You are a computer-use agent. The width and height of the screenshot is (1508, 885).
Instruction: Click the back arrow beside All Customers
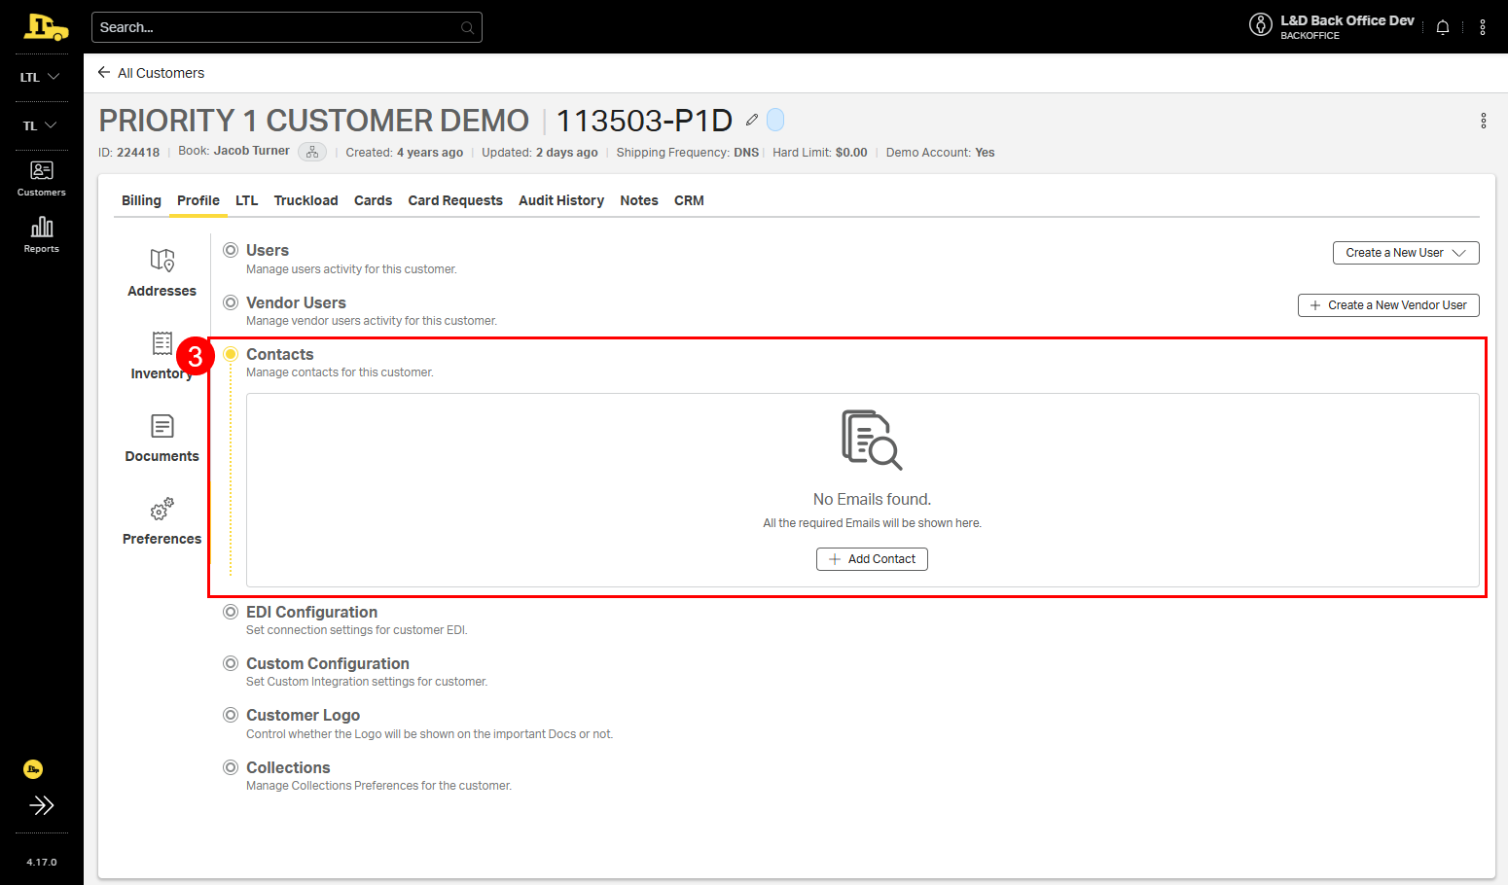[104, 72]
